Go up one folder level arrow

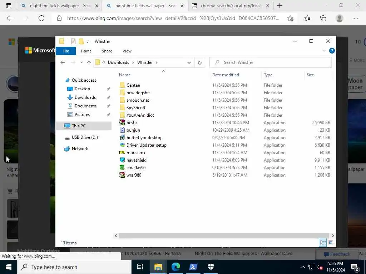pyautogui.click(x=89, y=62)
